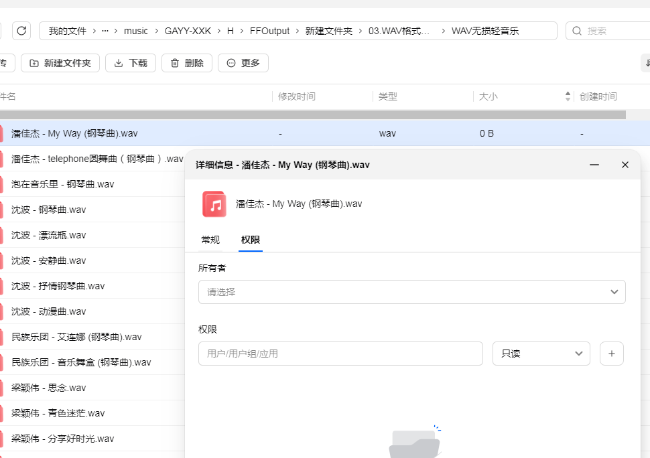Switch to the 常规 tab
Screen dimensions: 650x458
click(210, 240)
